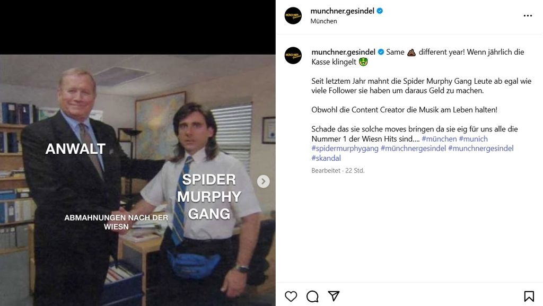Open munchner.gesindel profile picture in header
543x306 pixels.
tap(293, 15)
